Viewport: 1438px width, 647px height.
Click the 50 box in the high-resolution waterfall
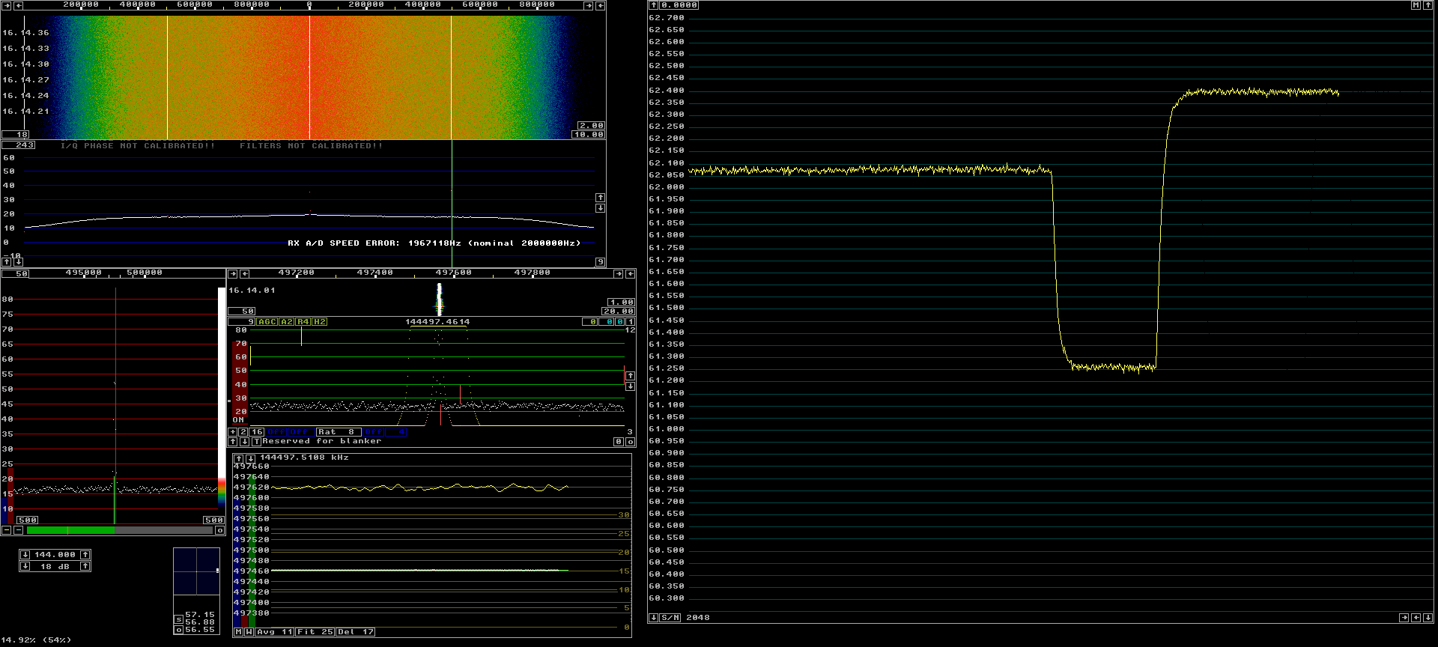(241, 311)
